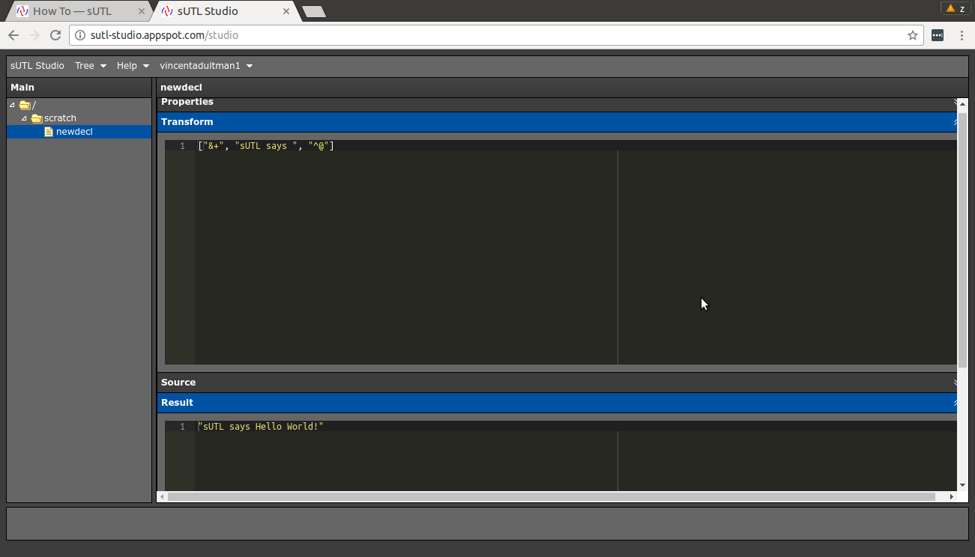
Task: Click the horizontal scrollbar right arrow
Action: tap(952, 496)
